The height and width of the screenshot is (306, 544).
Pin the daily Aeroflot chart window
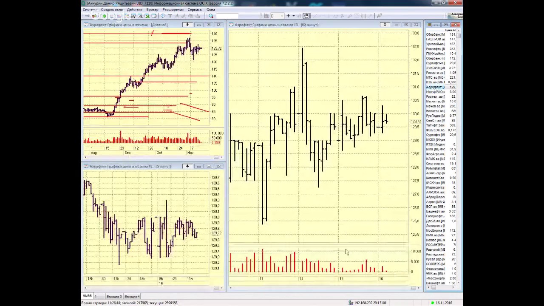[187, 25]
